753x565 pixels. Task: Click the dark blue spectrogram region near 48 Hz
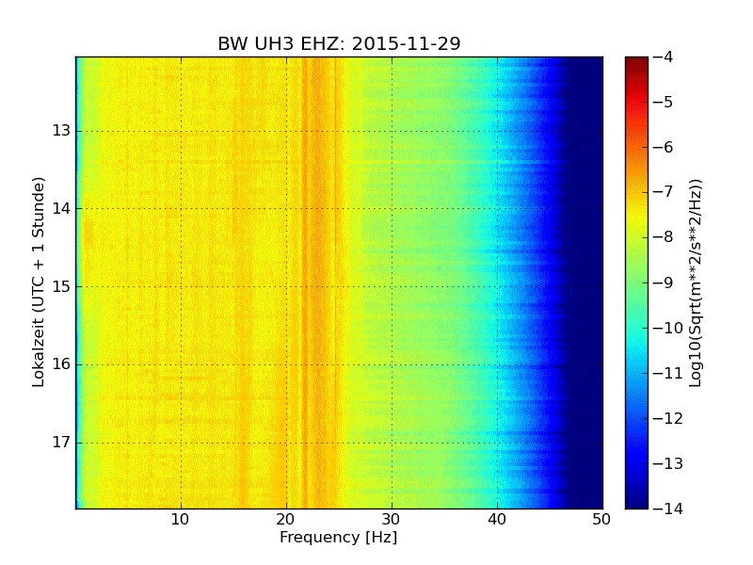tap(582, 282)
